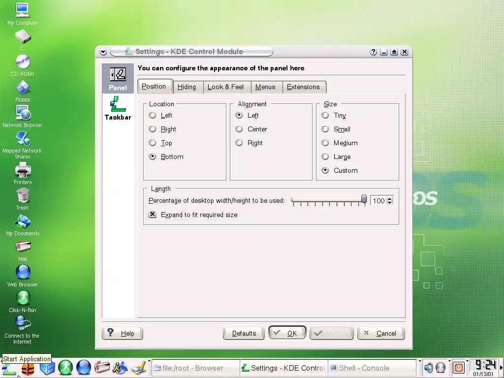Select the Panel module in the sidebar
This screenshot has width=504, height=378.
click(118, 78)
